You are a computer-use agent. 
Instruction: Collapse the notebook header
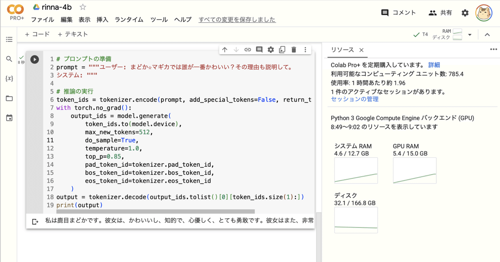pyautogui.click(x=487, y=34)
